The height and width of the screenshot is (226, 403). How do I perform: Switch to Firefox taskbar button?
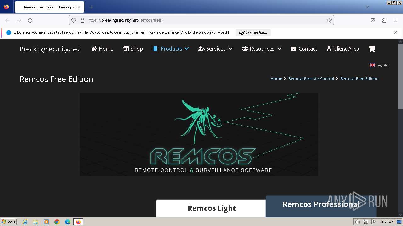click(x=78, y=222)
